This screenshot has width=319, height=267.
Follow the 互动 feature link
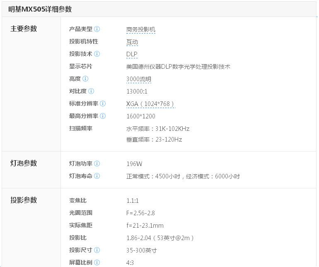(132, 42)
